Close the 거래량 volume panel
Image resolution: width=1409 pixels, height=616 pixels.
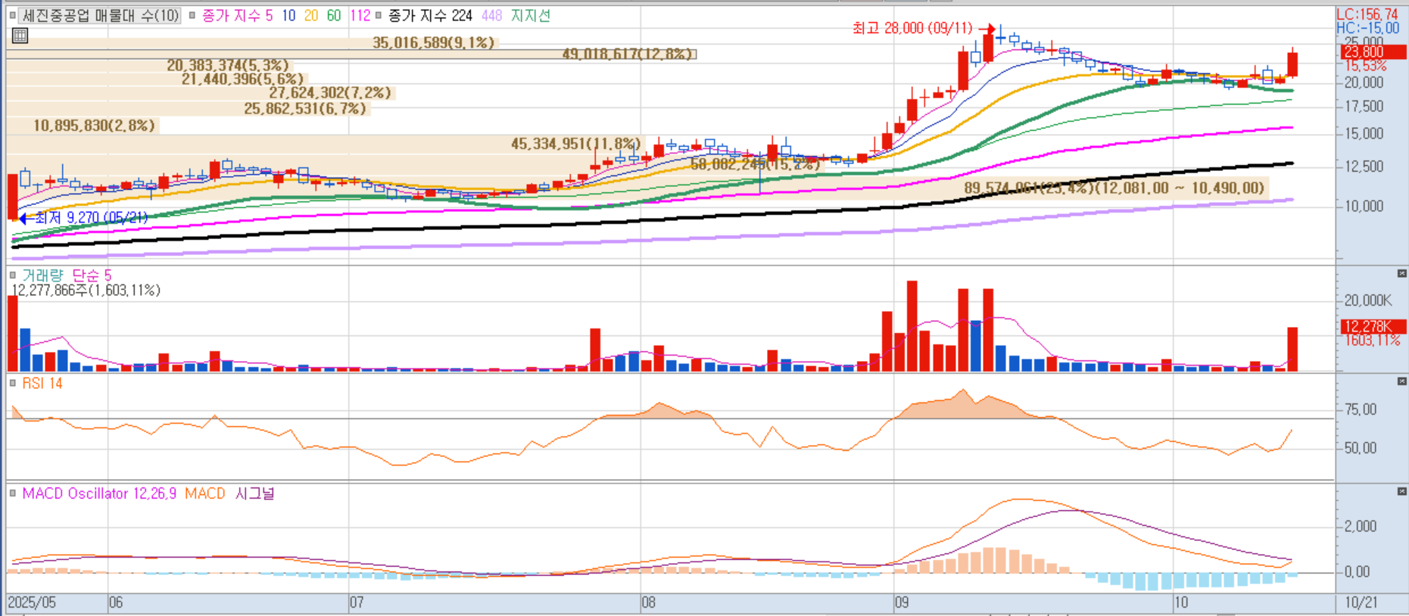(x=1401, y=273)
